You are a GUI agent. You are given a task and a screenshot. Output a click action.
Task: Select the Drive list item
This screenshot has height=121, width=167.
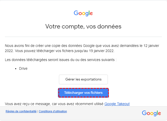coord(23,69)
